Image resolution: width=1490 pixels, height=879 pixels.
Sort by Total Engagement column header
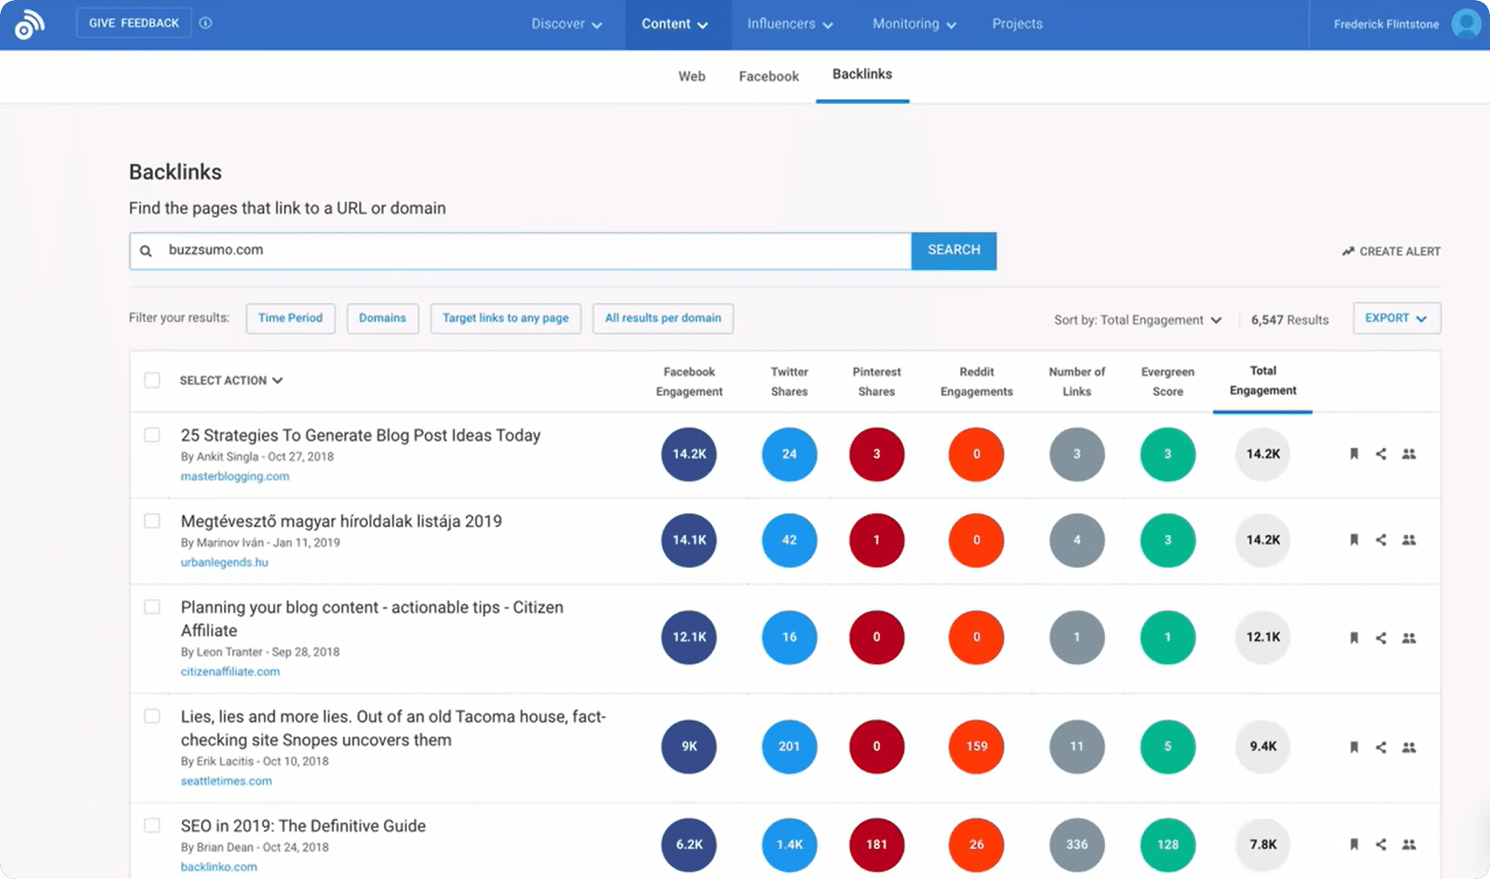pos(1262,380)
